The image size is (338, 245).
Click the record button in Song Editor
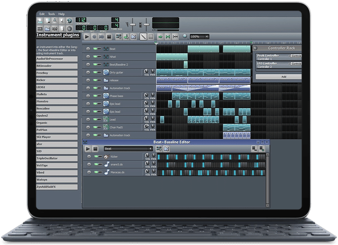(94, 37)
